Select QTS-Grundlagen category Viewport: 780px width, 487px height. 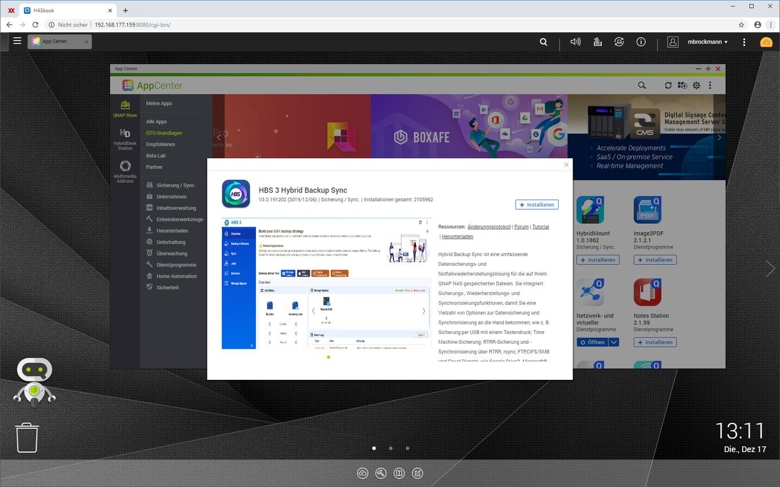[164, 133]
